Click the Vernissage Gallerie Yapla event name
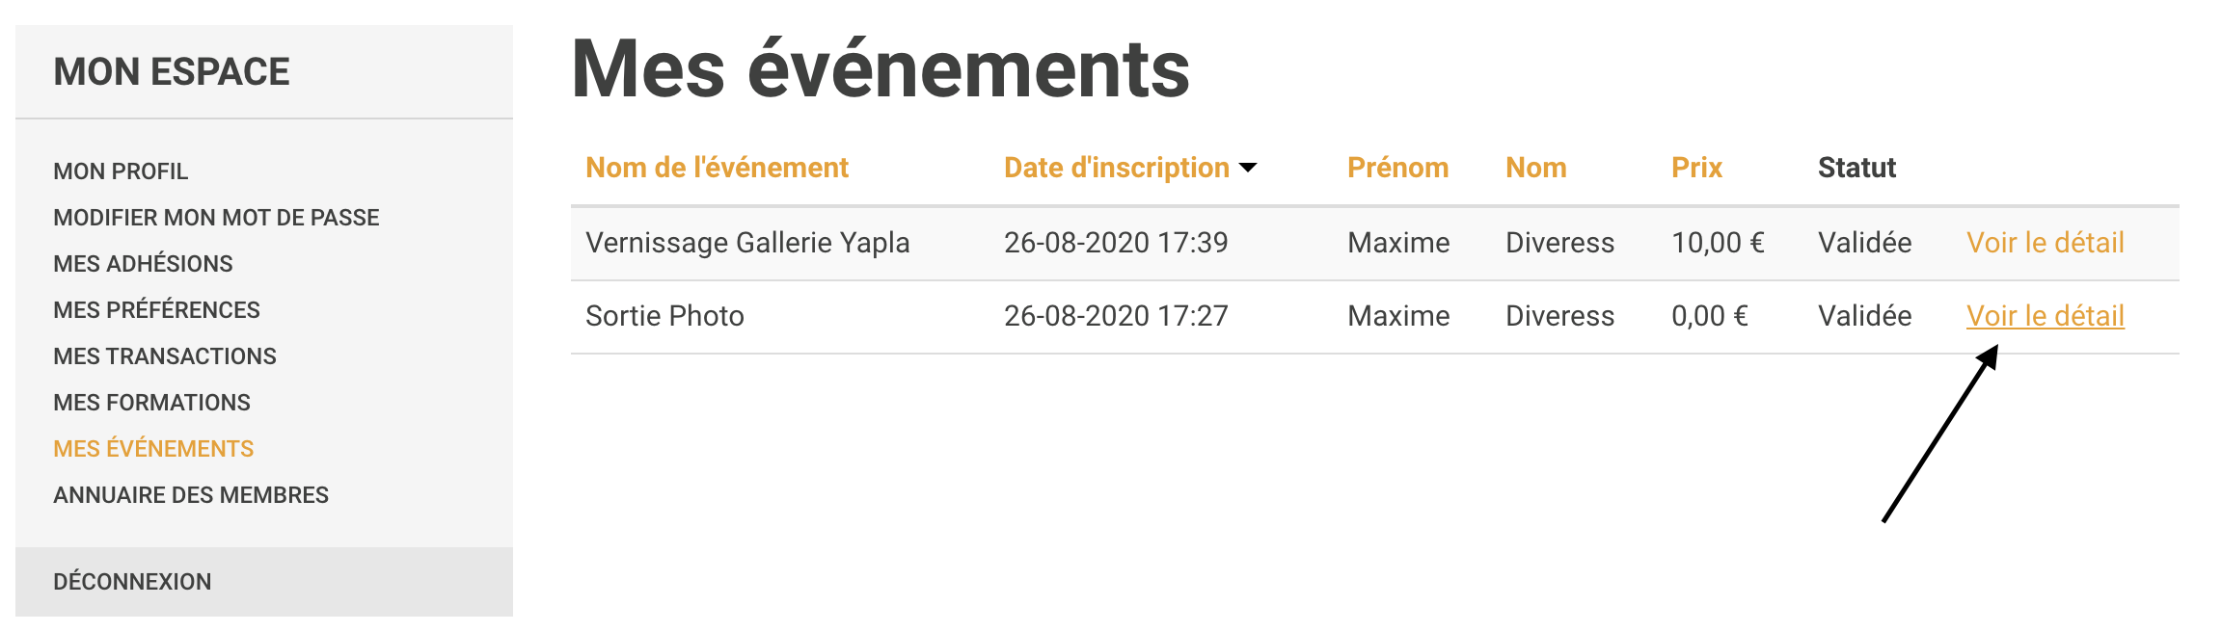The width and height of the screenshot is (2222, 632). [747, 243]
